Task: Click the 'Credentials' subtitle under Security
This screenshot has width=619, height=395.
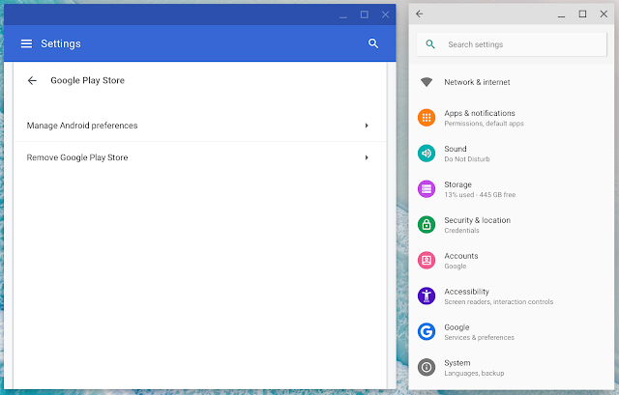Action: pos(462,231)
